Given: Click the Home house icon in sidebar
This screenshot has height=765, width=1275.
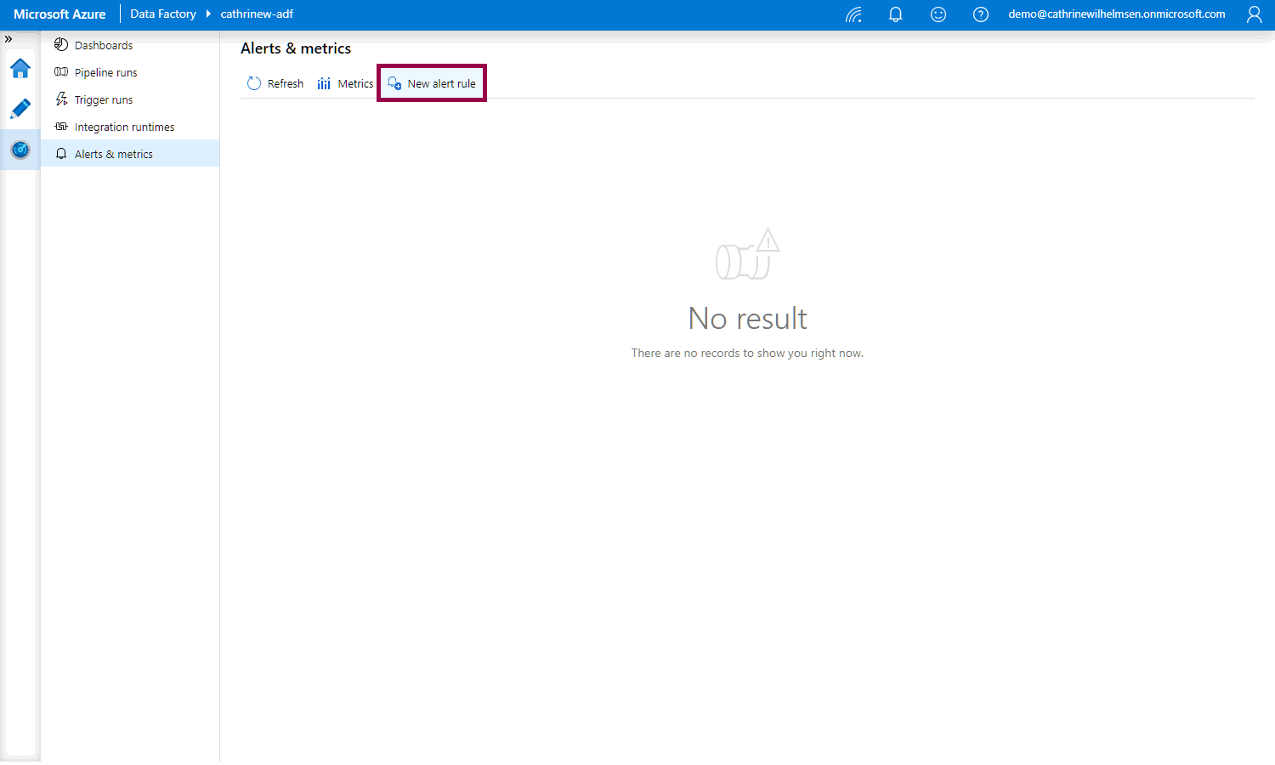Looking at the screenshot, I should coord(20,69).
